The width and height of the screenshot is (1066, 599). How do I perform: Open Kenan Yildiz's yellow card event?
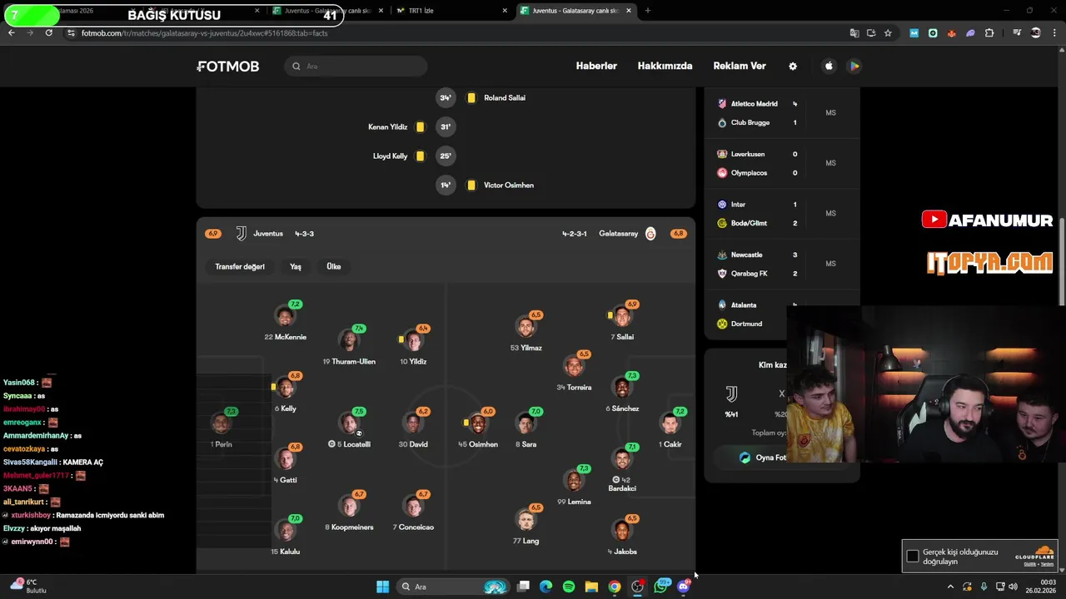click(x=411, y=127)
